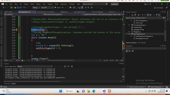Collapse while loop outlining box on line 217
Screen dimensions: 170x95
pos(20,38)
